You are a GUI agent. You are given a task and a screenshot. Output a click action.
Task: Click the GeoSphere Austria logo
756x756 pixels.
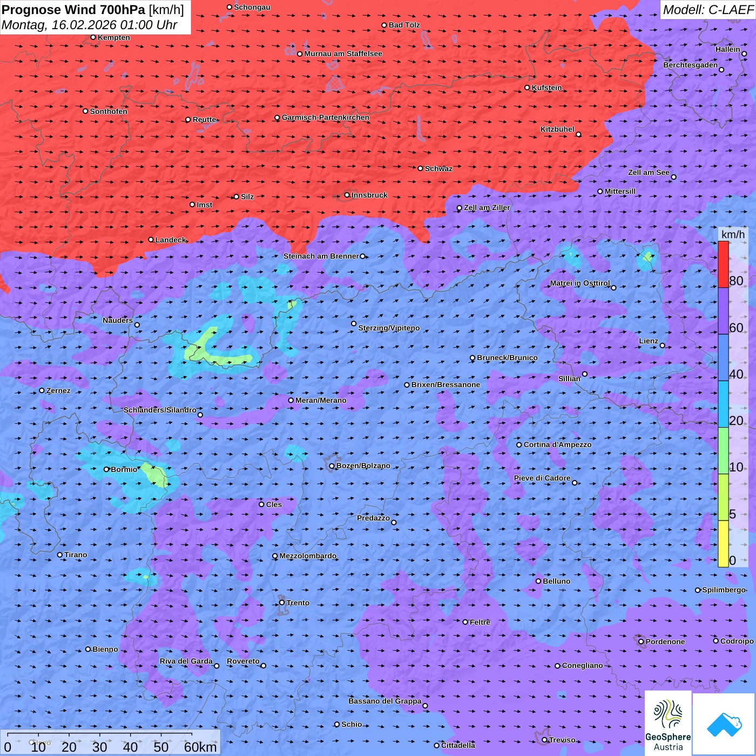pos(668,724)
